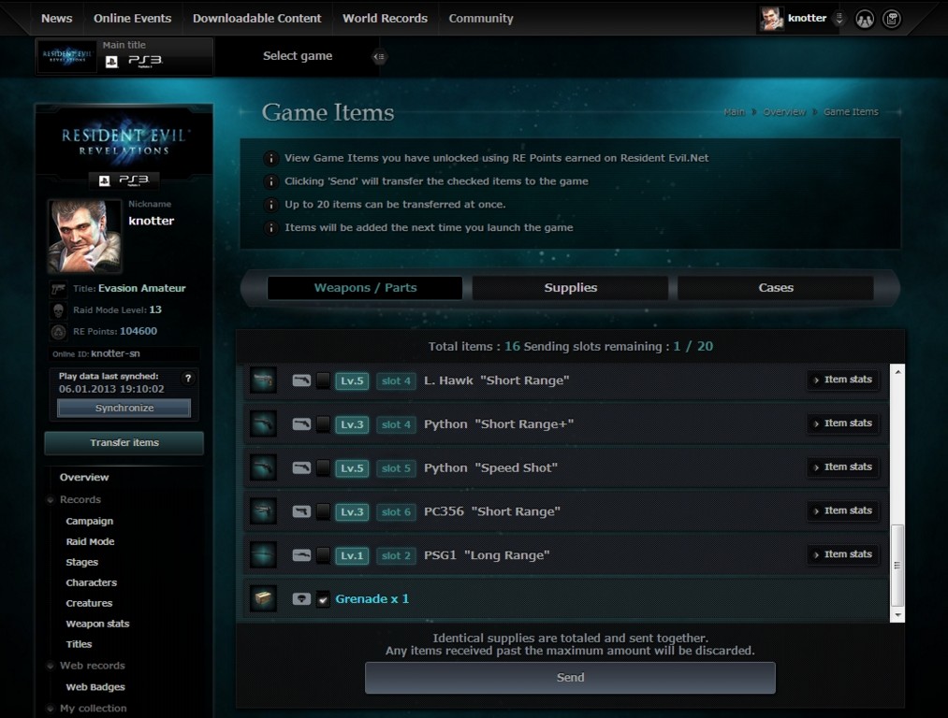Click the Synchronize button

(x=124, y=409)
